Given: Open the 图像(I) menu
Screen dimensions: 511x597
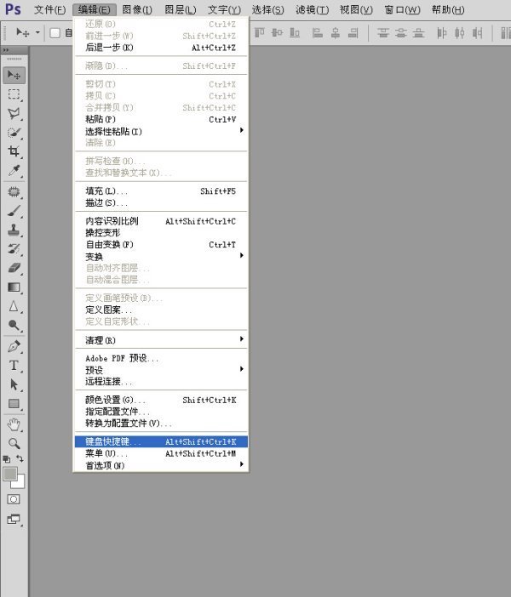Looking at the screenshot, I should (137, 10).
